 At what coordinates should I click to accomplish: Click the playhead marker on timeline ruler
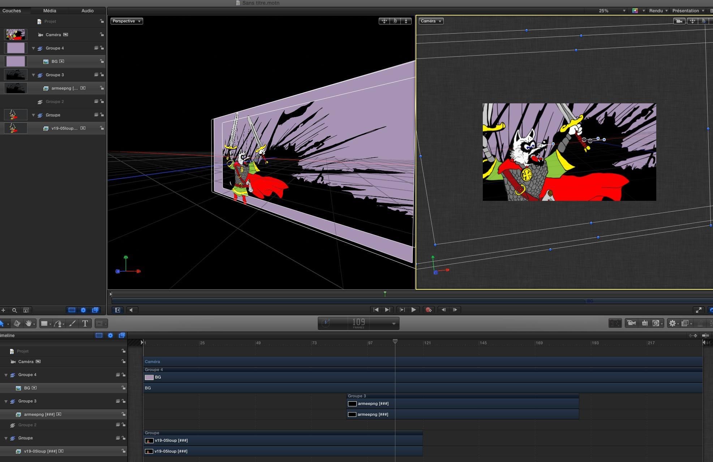pos(395,342)
